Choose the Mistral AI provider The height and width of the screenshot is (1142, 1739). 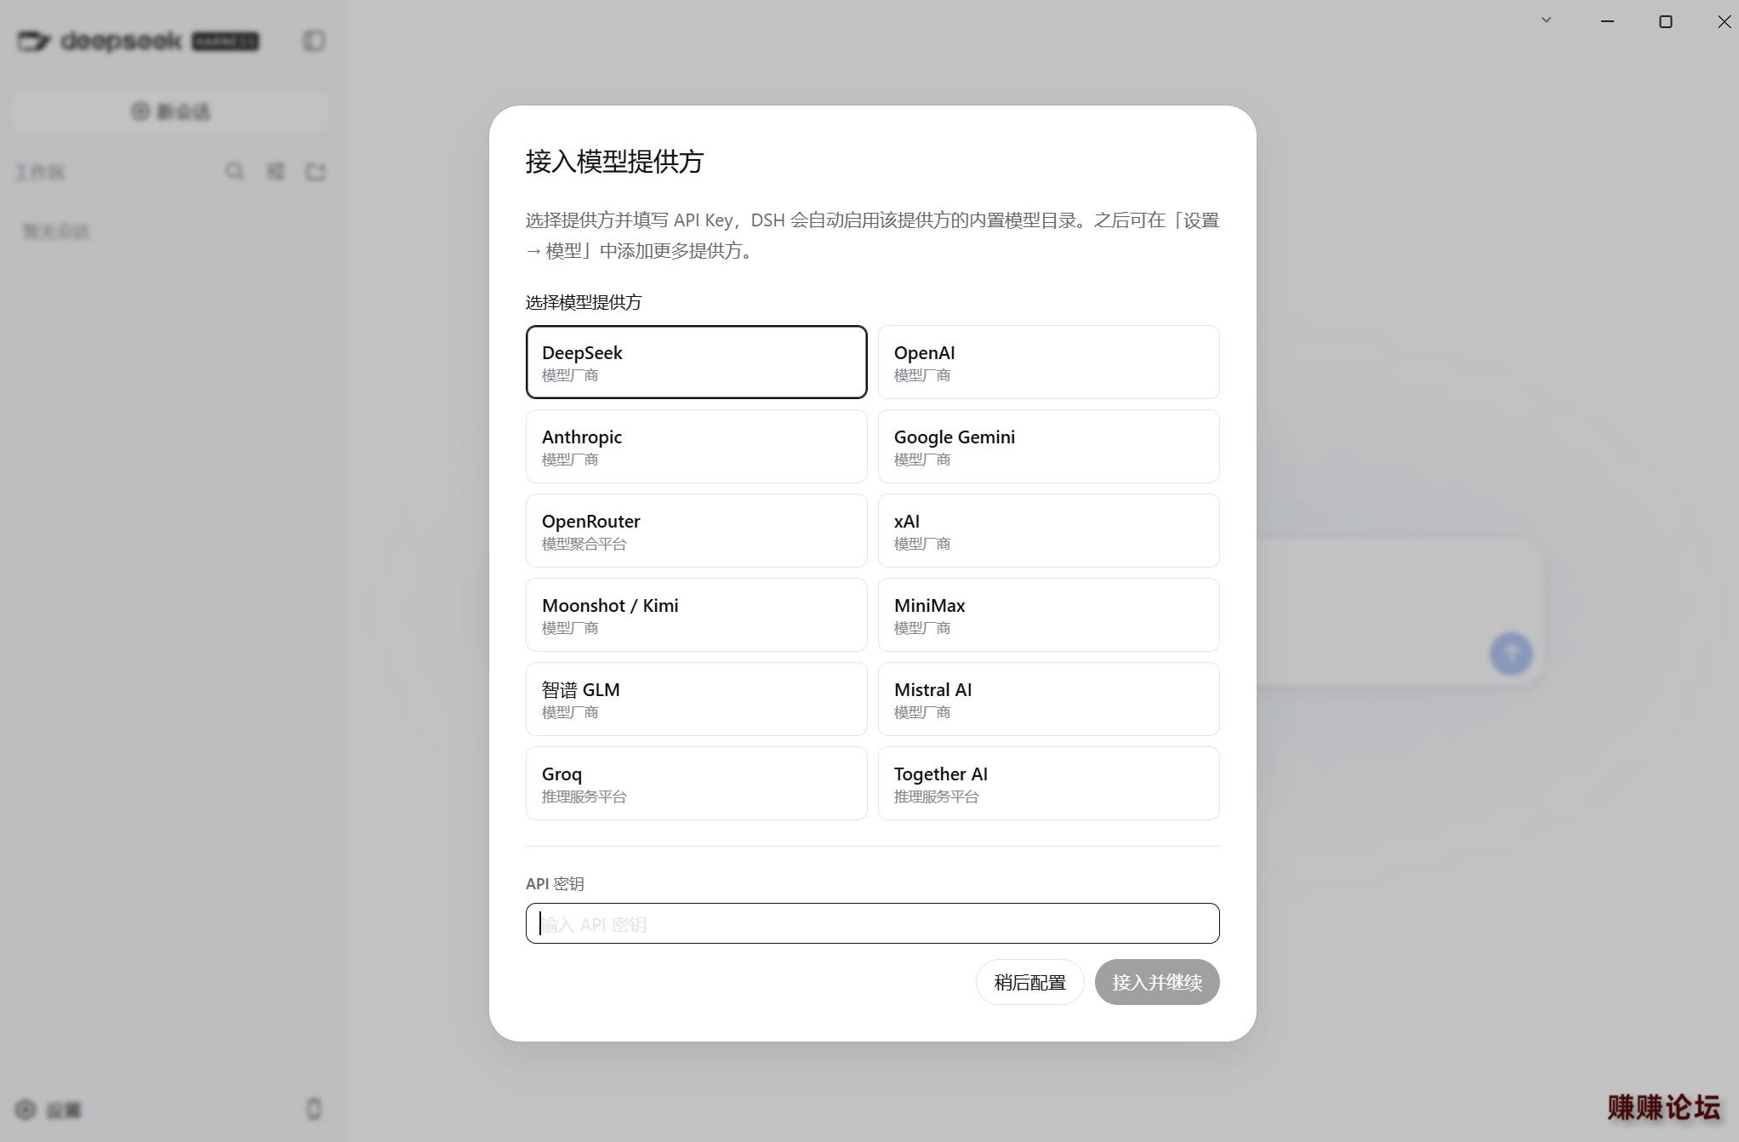pyautogui.click(x=1048, y=699)
